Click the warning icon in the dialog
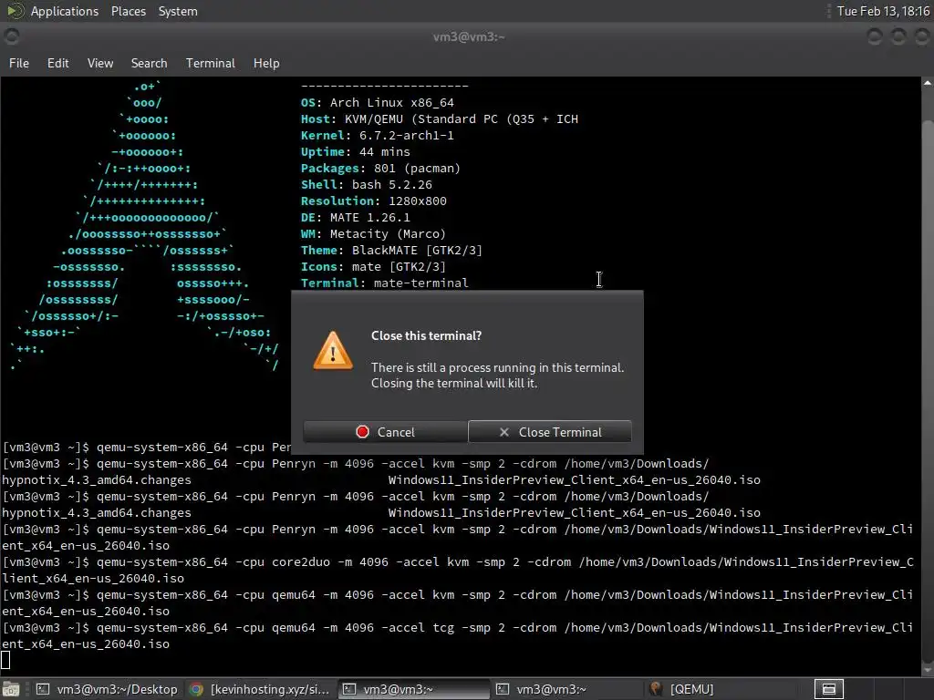Viewport: 934px width, 700px height. coord(333,351)
